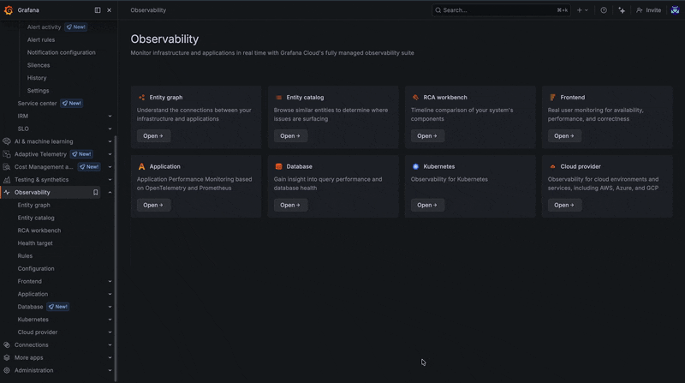Expand the SLO section chevron

pyautogui.click(x=110, y=129)
